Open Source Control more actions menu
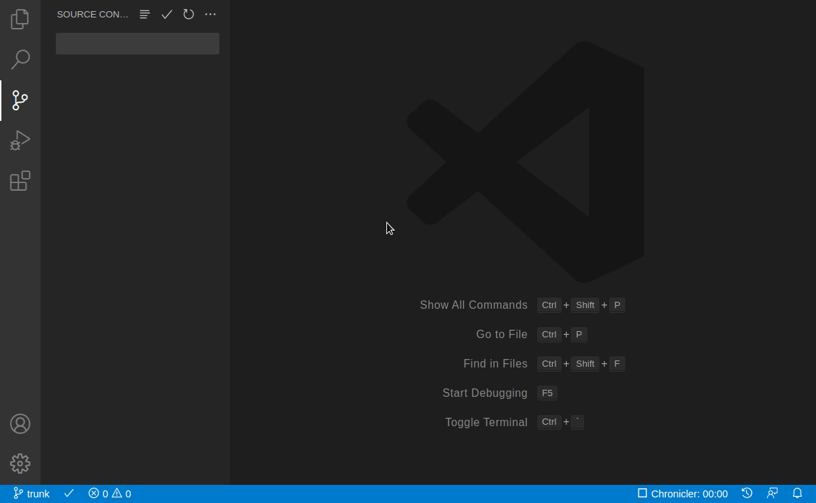This screenshot has height=503, width=816. point(210,15)
